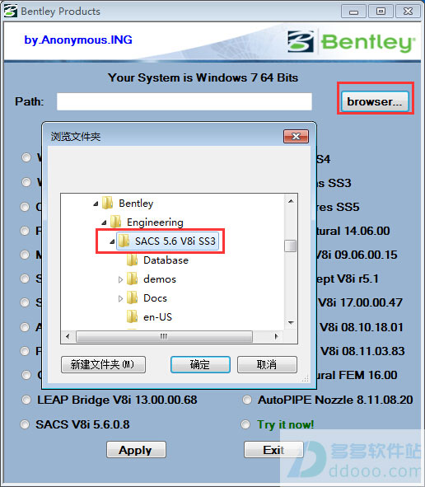This screenshot has height=487, width=425.
Task: Select AutoPIPE Nozzle 8.11.08.20 radio
Action: (247, 400)
